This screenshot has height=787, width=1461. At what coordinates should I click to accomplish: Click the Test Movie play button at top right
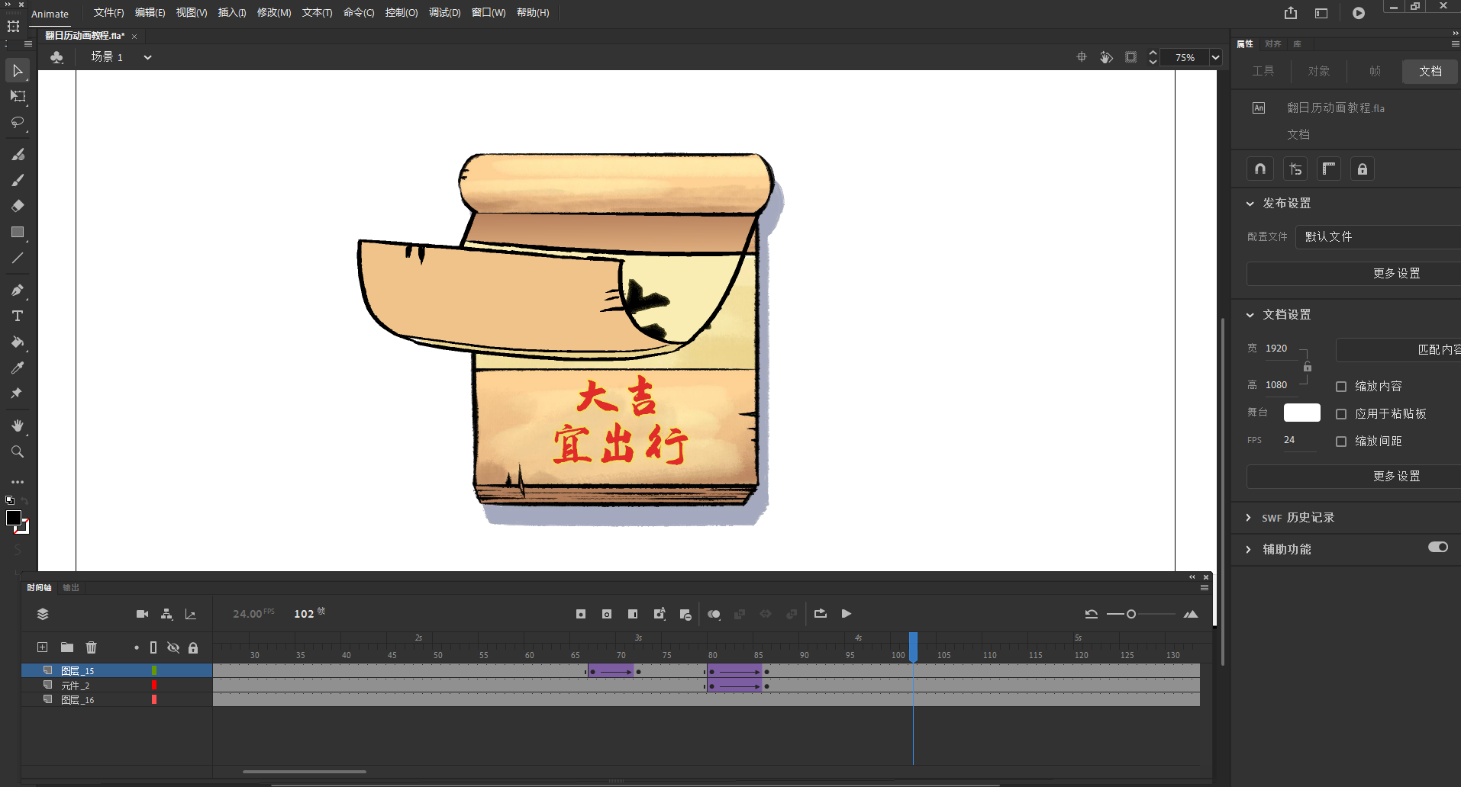click(1359, 13)
